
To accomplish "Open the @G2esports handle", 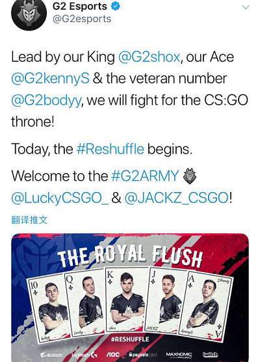I will coord(82,19).
